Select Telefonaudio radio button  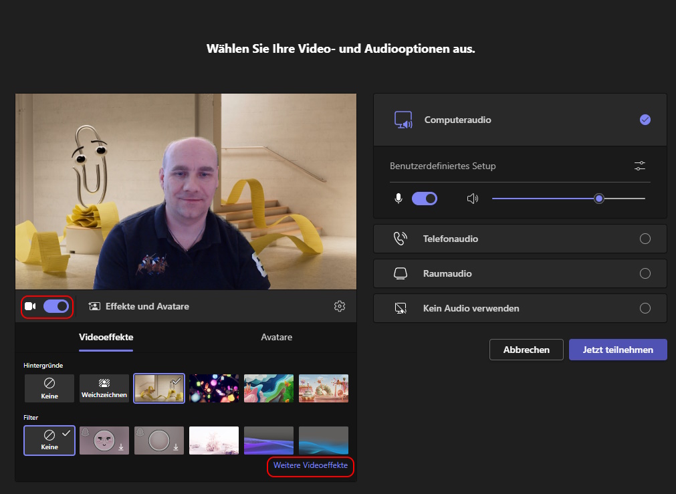[645, 239]
